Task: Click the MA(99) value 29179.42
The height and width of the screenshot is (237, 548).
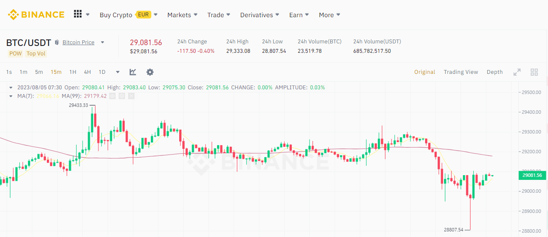Action: (x=95, y=96)
